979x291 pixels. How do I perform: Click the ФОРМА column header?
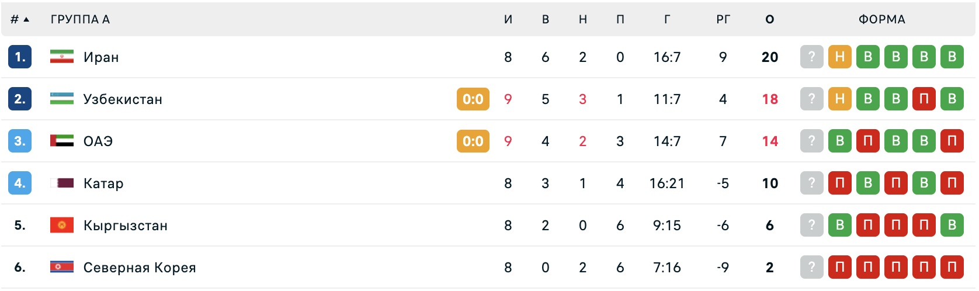[882, 19]
